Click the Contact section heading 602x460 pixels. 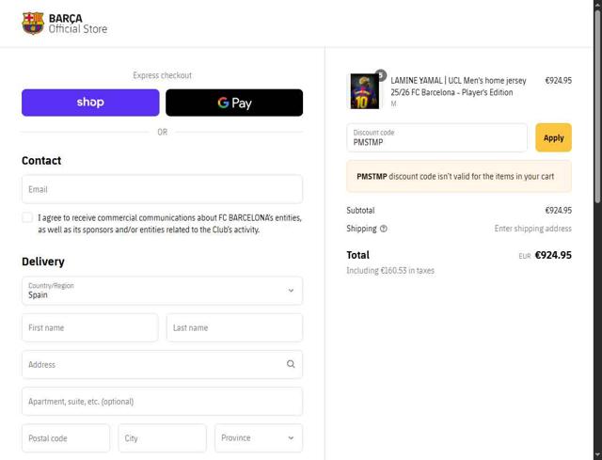click(x=41, y=161)
